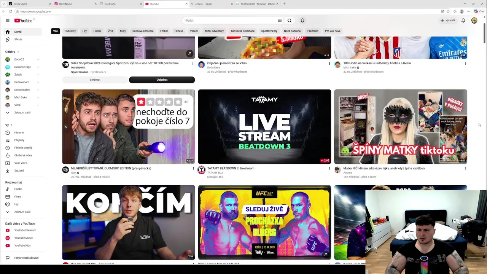Select the Fotbal filter chip
This screenshot has height=274, width=487.
click(x=164, y=31)
